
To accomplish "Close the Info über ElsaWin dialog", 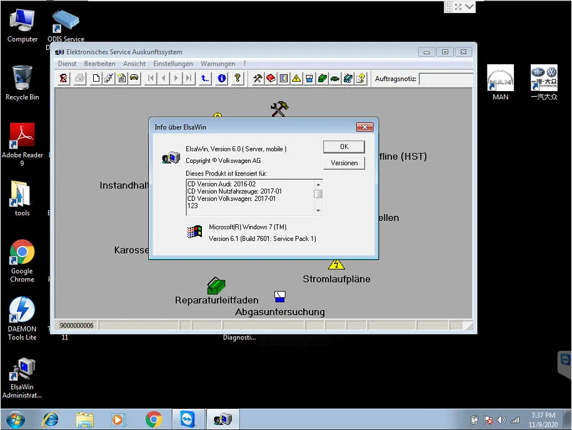I will (364, 127).
